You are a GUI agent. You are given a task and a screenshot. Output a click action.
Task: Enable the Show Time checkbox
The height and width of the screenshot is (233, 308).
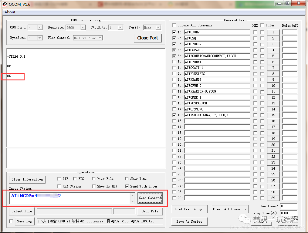pos(127,179)
